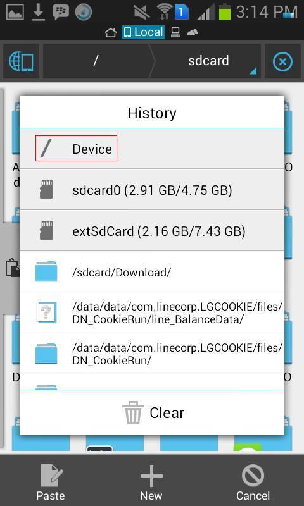The height and width of the screenshot is (506, 304).
Task: Open the LAN computer icon tab
Action: 175,33
